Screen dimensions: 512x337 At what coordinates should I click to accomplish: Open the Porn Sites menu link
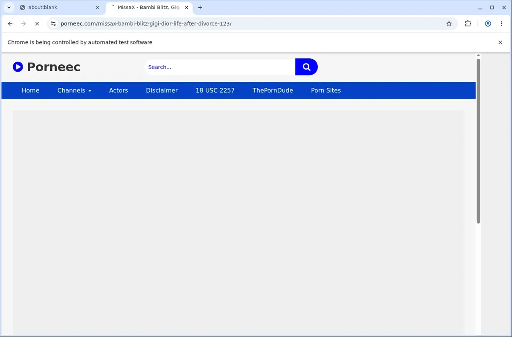[x=326, y=90]
